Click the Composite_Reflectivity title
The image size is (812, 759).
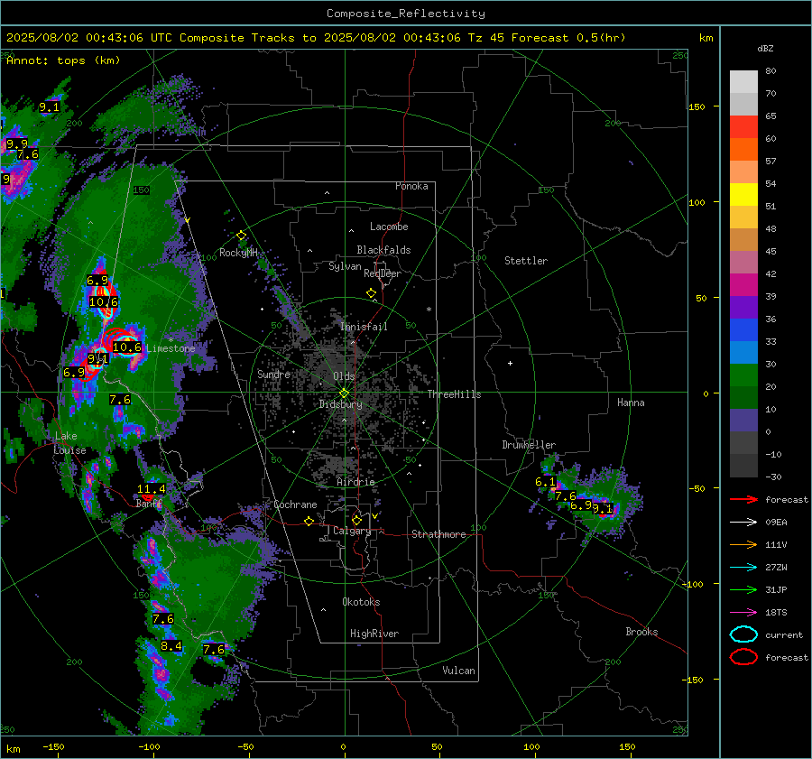(x=406, y=14)
